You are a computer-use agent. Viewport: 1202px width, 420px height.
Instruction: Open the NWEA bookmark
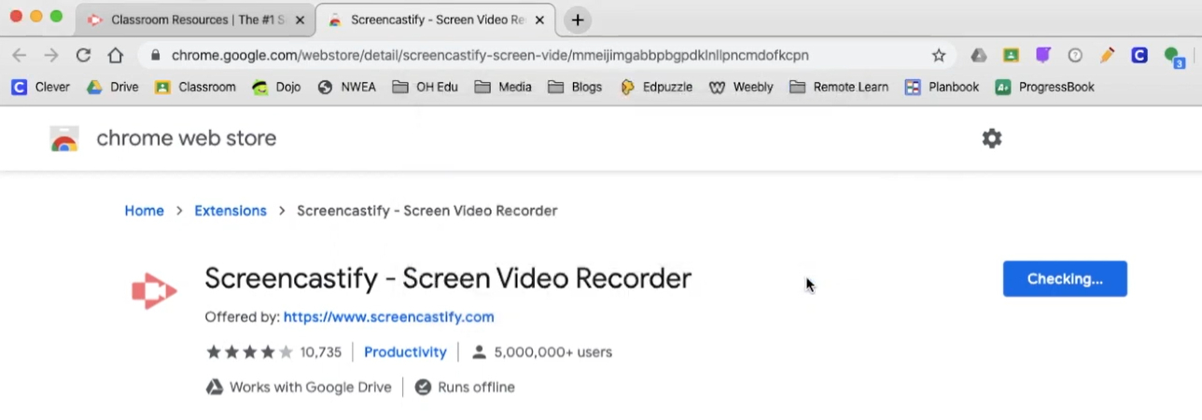point(347,87)
